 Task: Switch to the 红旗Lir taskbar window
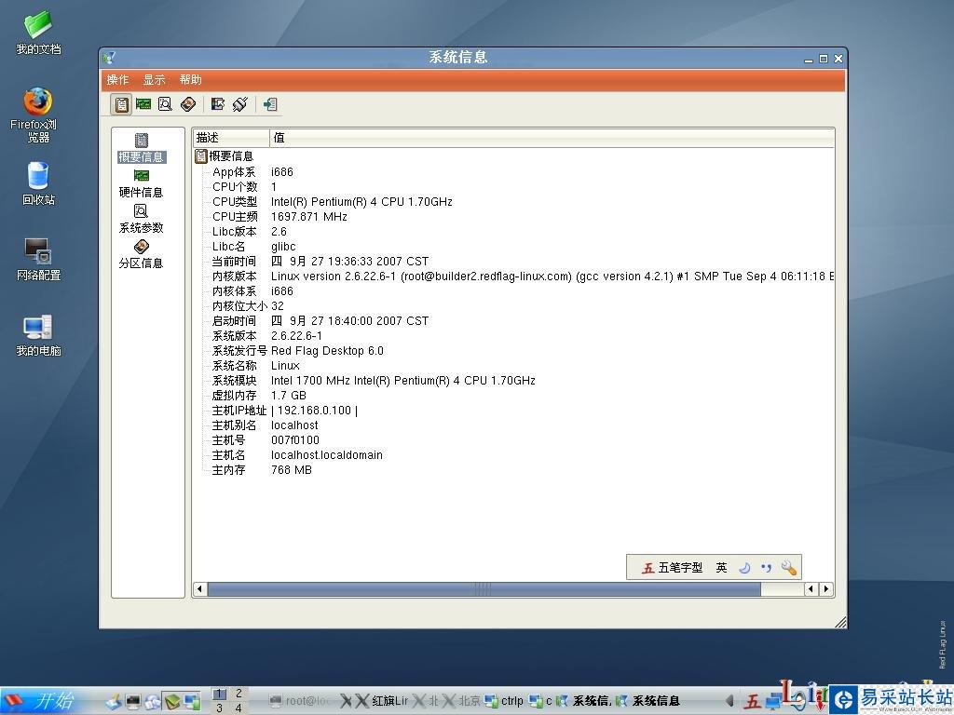385,700
